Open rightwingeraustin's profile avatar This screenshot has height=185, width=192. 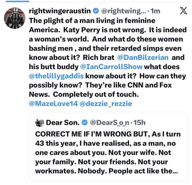coord(15,18)
